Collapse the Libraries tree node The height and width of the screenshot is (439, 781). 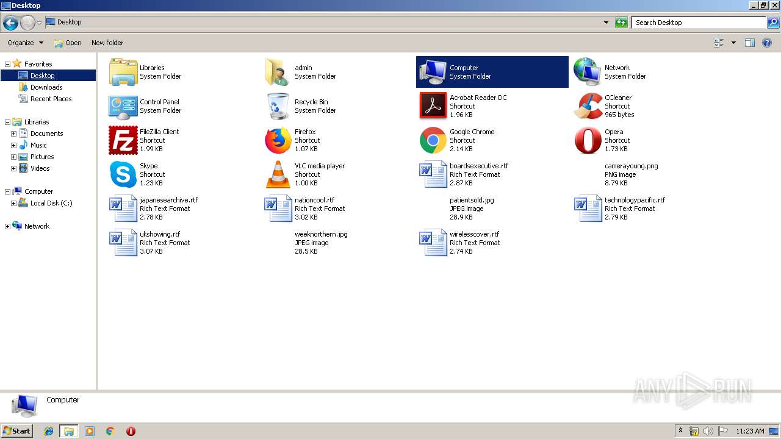7,122
